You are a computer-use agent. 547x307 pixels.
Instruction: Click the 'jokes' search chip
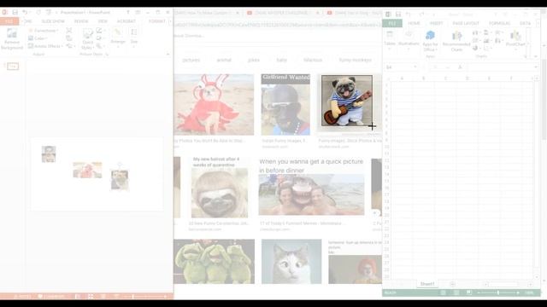click(x=254, y=60)
